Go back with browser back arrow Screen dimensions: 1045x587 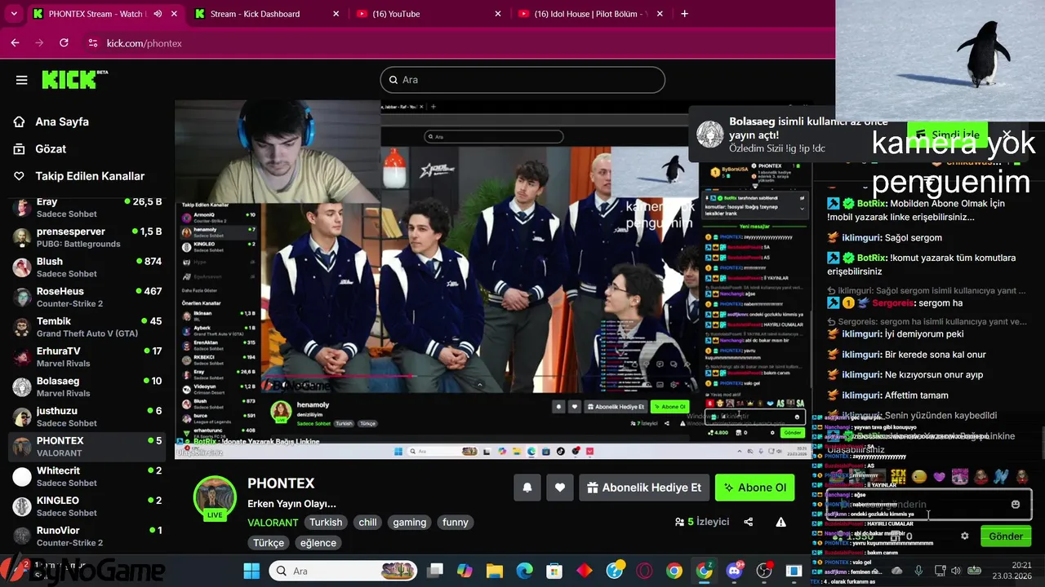point(16,43)
